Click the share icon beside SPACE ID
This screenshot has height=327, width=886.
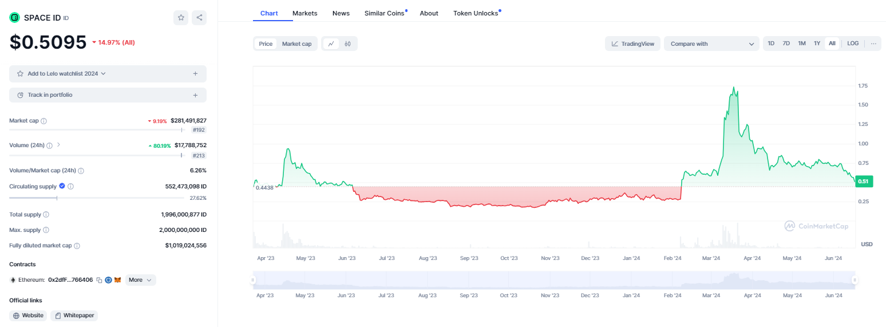[x=199, y=18]
